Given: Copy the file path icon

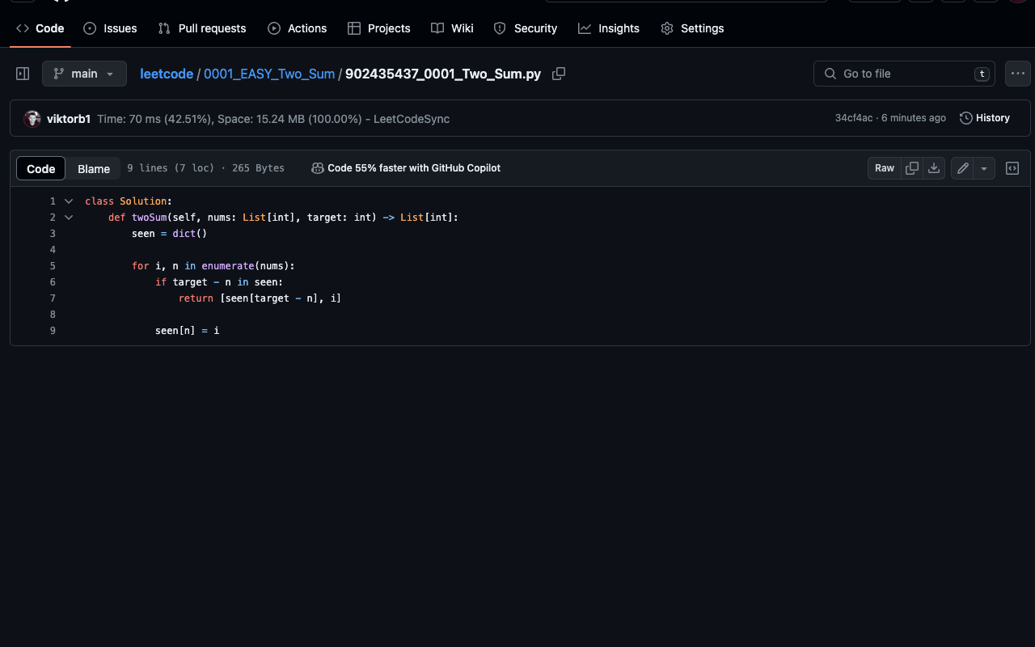Looking at the screenshot, I should 558,73.
